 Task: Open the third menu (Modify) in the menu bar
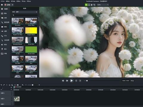point(13,1)
